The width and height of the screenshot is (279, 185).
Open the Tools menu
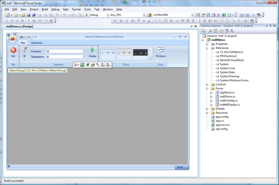click(87, 9)
